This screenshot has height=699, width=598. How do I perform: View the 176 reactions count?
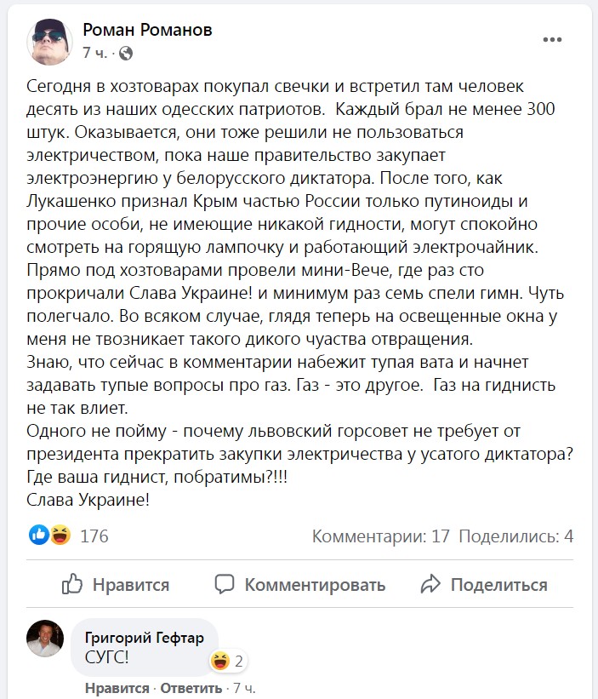(94, 536)
